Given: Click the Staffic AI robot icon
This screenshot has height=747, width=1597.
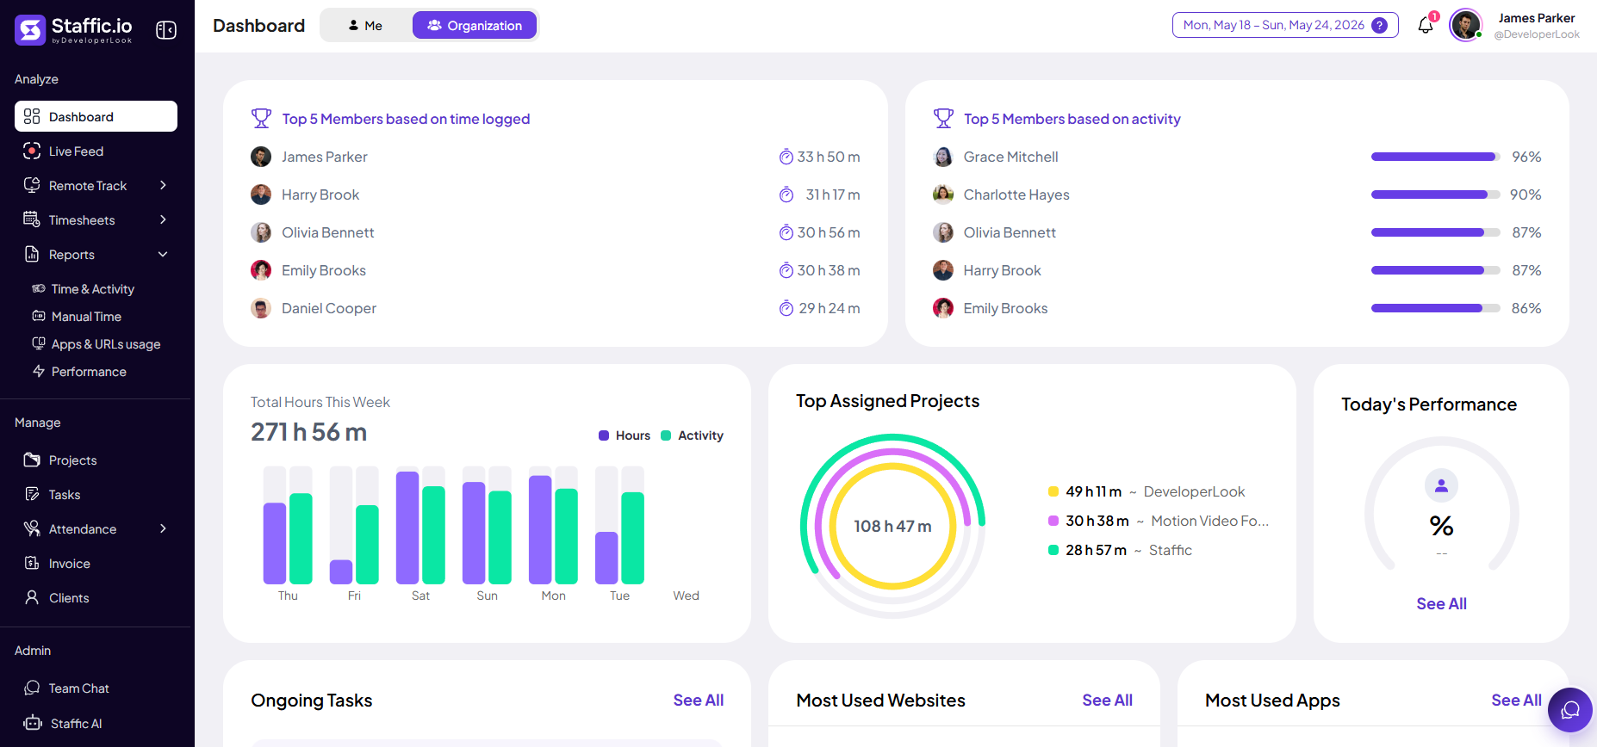Looking at the screenshot, I should [33, 723].
